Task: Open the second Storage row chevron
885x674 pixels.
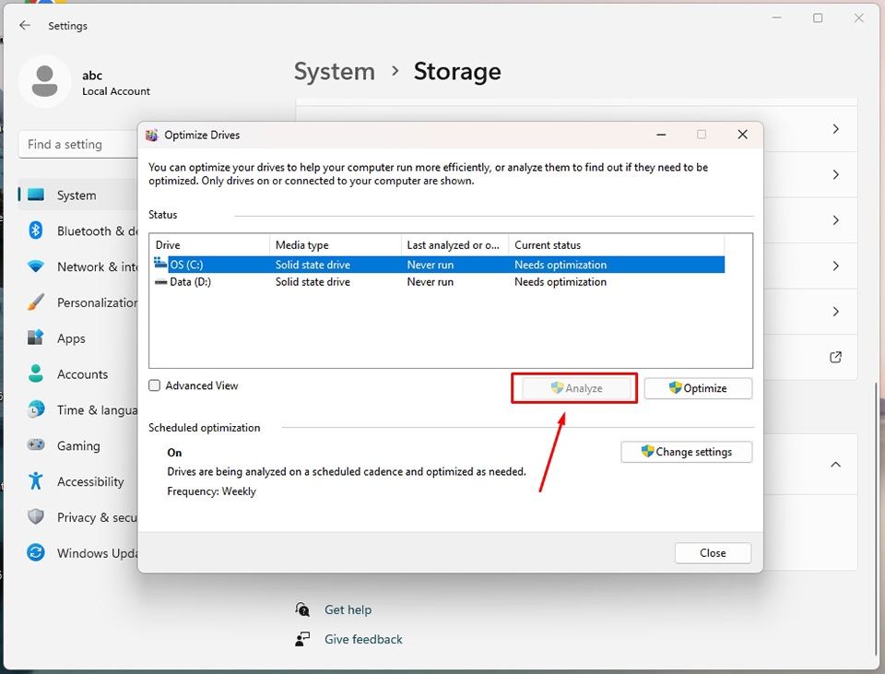Action: [x=836, y=174]
